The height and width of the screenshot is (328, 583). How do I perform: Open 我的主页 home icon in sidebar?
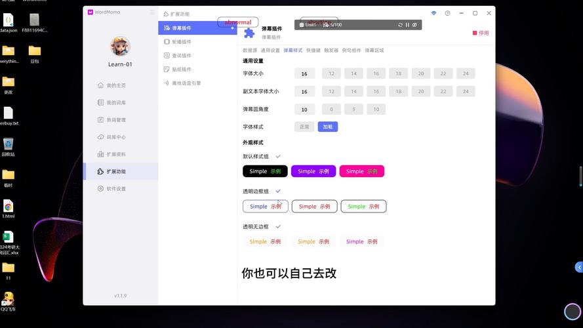click(100, 85)
